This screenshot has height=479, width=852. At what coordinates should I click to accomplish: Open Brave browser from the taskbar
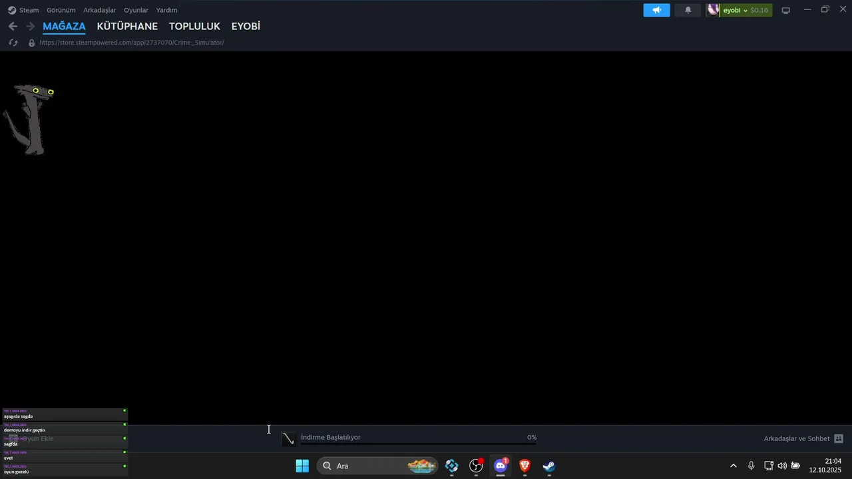tap(525, 466)
